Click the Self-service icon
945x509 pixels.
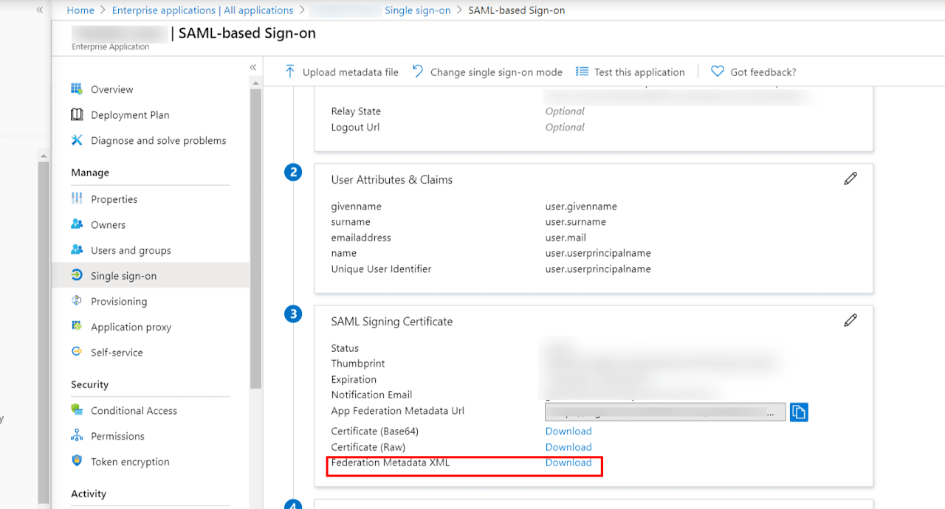pyautogui.click(x=77, y=352)
